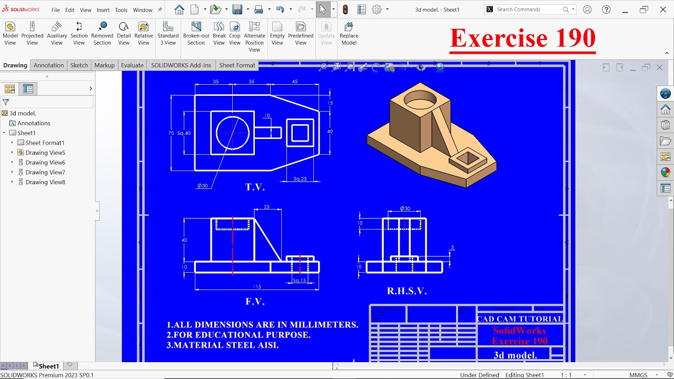Click the MMGS unit system status

638,375
